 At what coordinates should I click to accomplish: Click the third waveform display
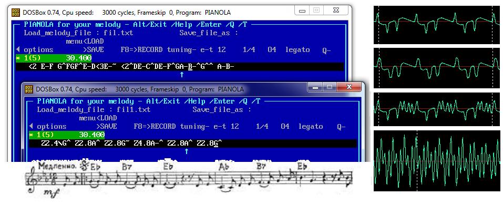coord(437,109)
